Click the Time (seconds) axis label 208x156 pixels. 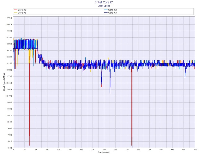tap(104, 152)
